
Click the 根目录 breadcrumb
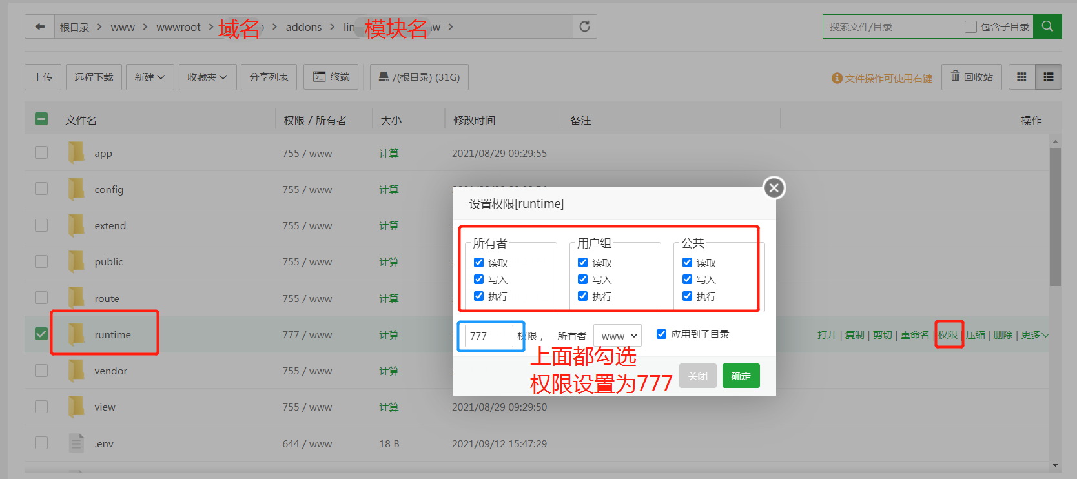[74, 27]
